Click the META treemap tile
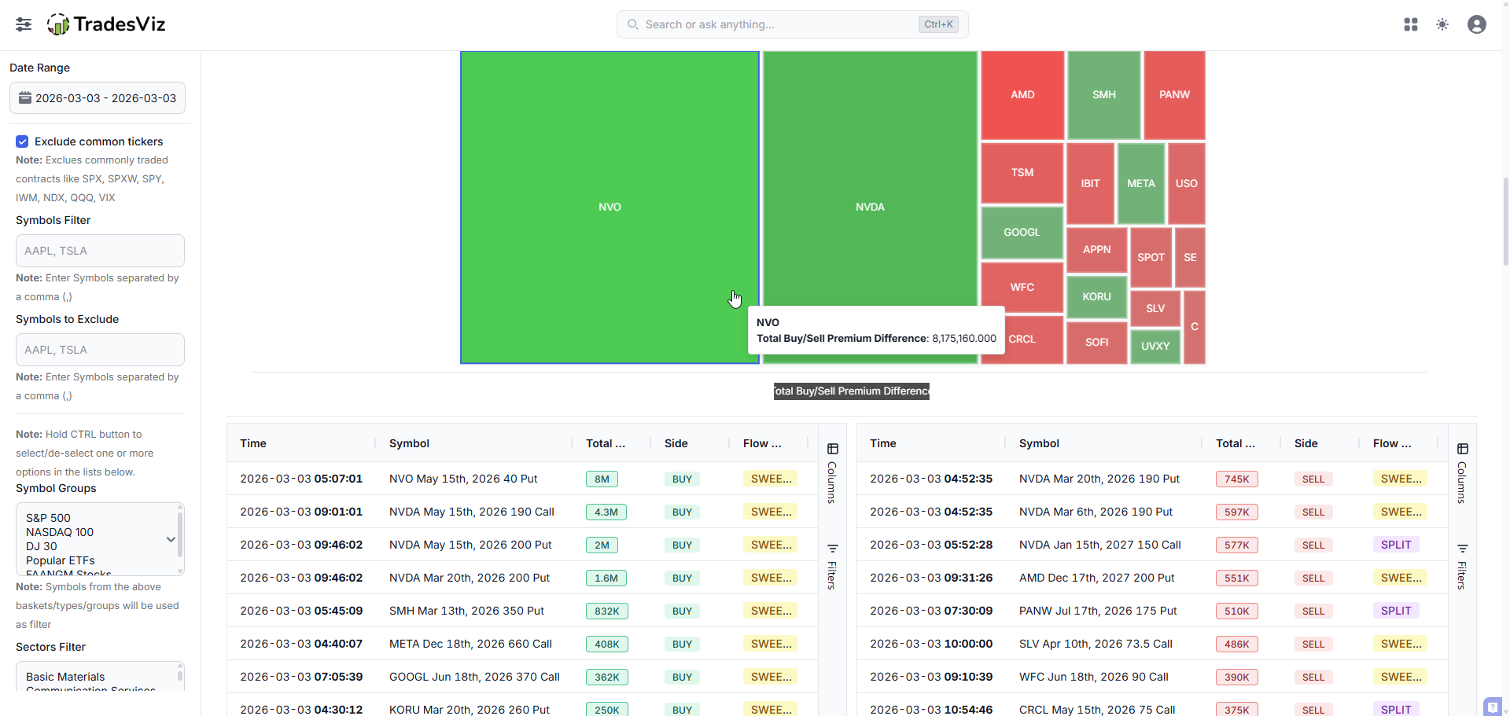Image resolution: width=1510 pixels, height=716 pixels. [x=1141, y=184]
